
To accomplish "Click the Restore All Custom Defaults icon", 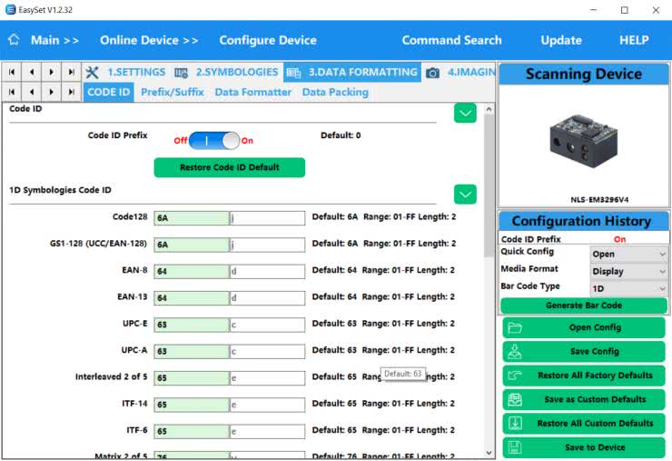I will 515,423.
